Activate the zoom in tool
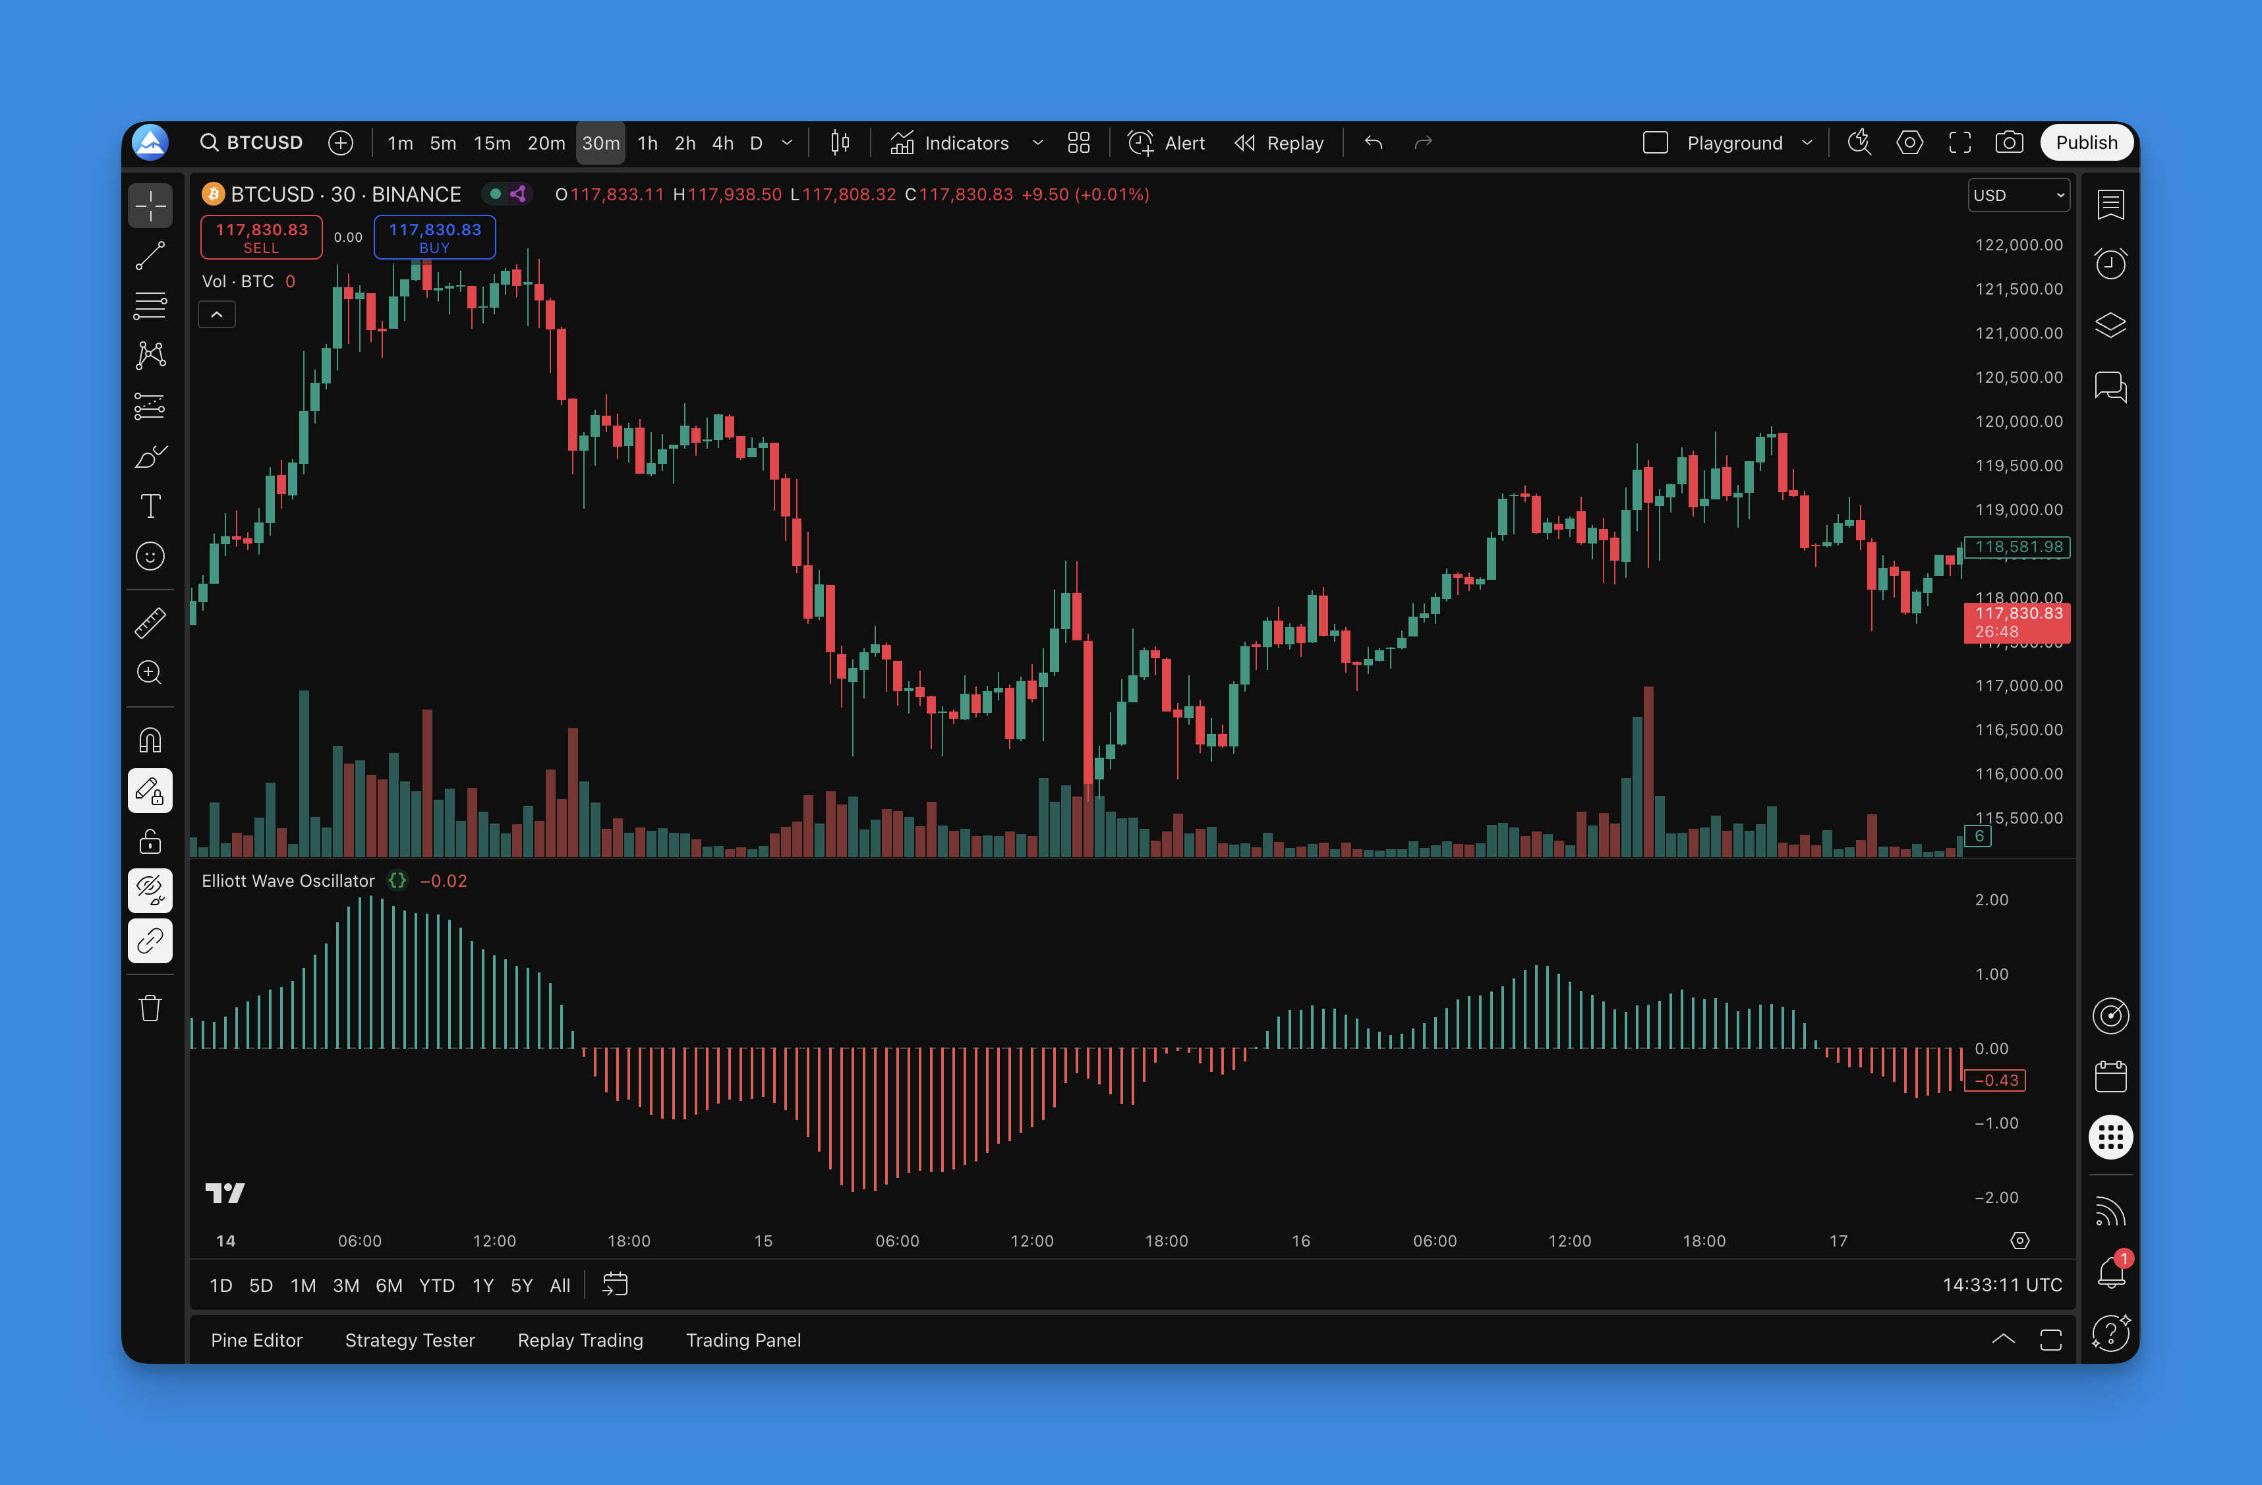This screenshot has width=2262, height=1485. [150, 673]
